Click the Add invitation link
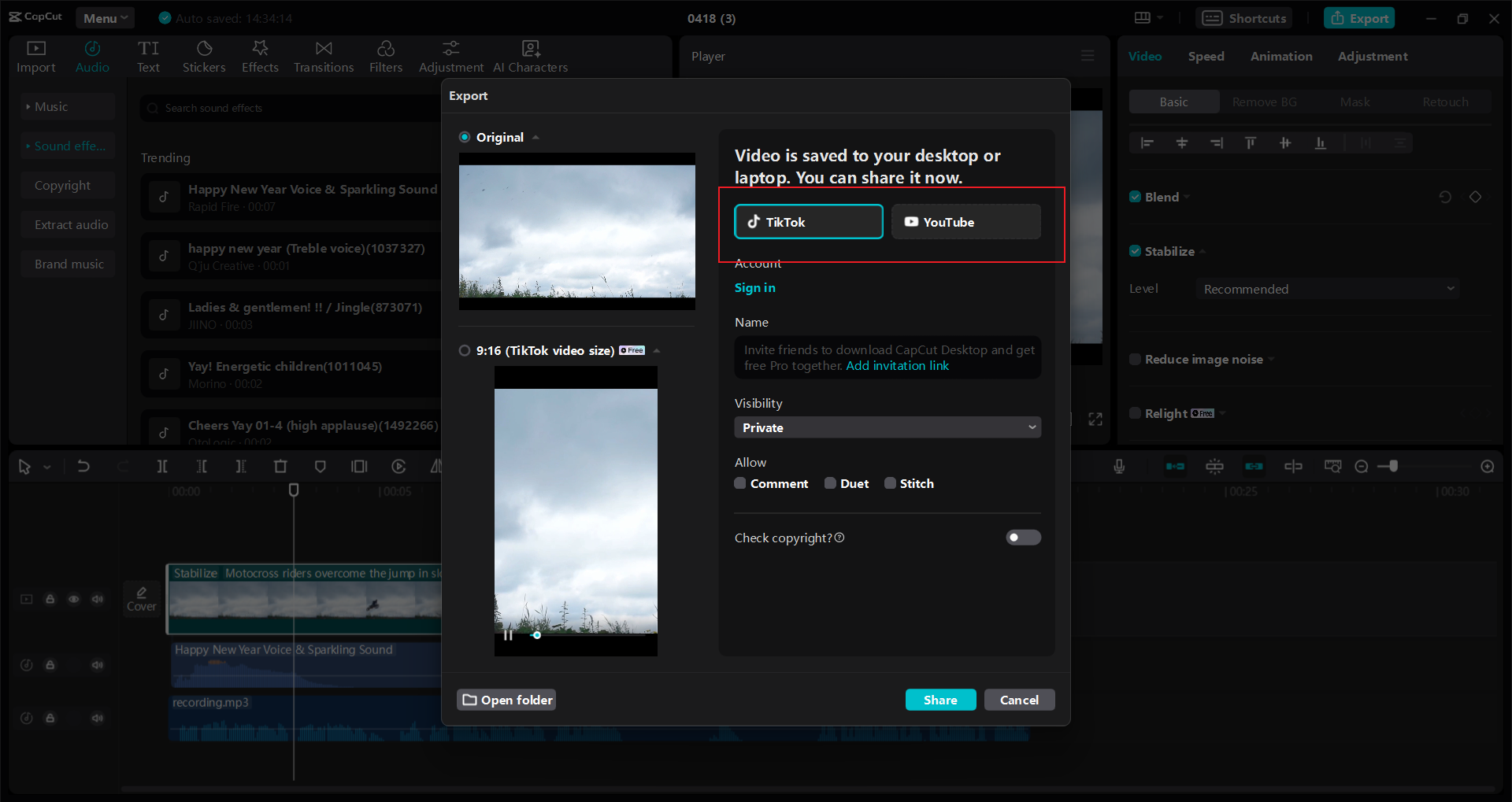Viewport: 1512px width, 802px height. click(897, 365)
